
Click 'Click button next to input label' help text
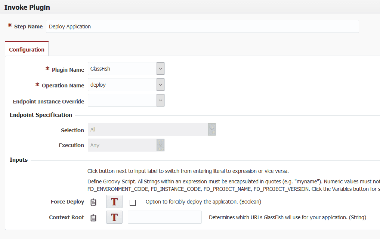(188, 171)
